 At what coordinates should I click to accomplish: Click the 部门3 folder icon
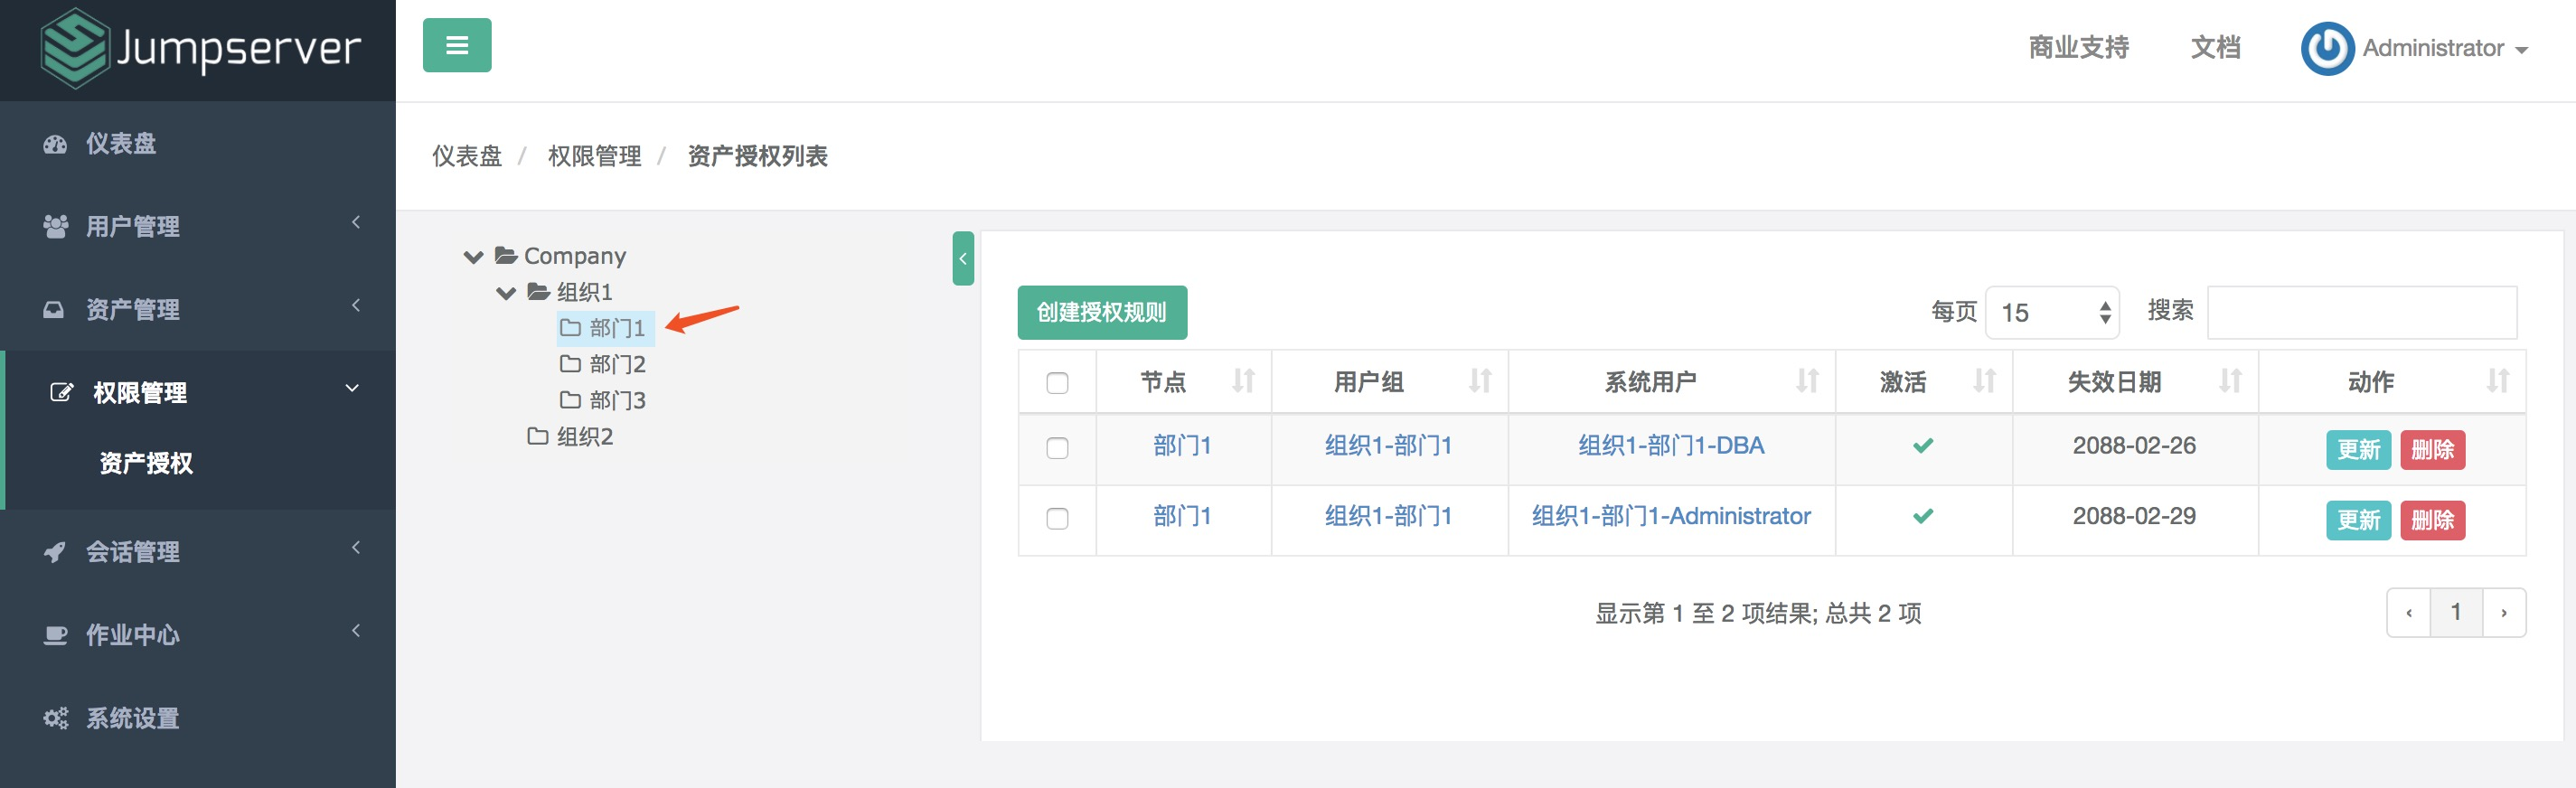tap(570, 399)
